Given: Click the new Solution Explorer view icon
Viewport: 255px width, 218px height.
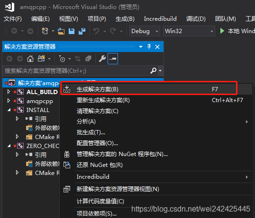Looking at the screenshot, I should [x=67, y=189].
